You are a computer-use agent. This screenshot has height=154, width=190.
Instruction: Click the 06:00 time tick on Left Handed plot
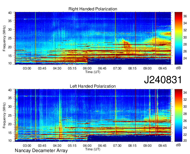pyautogui.click(x=87, y=146)
